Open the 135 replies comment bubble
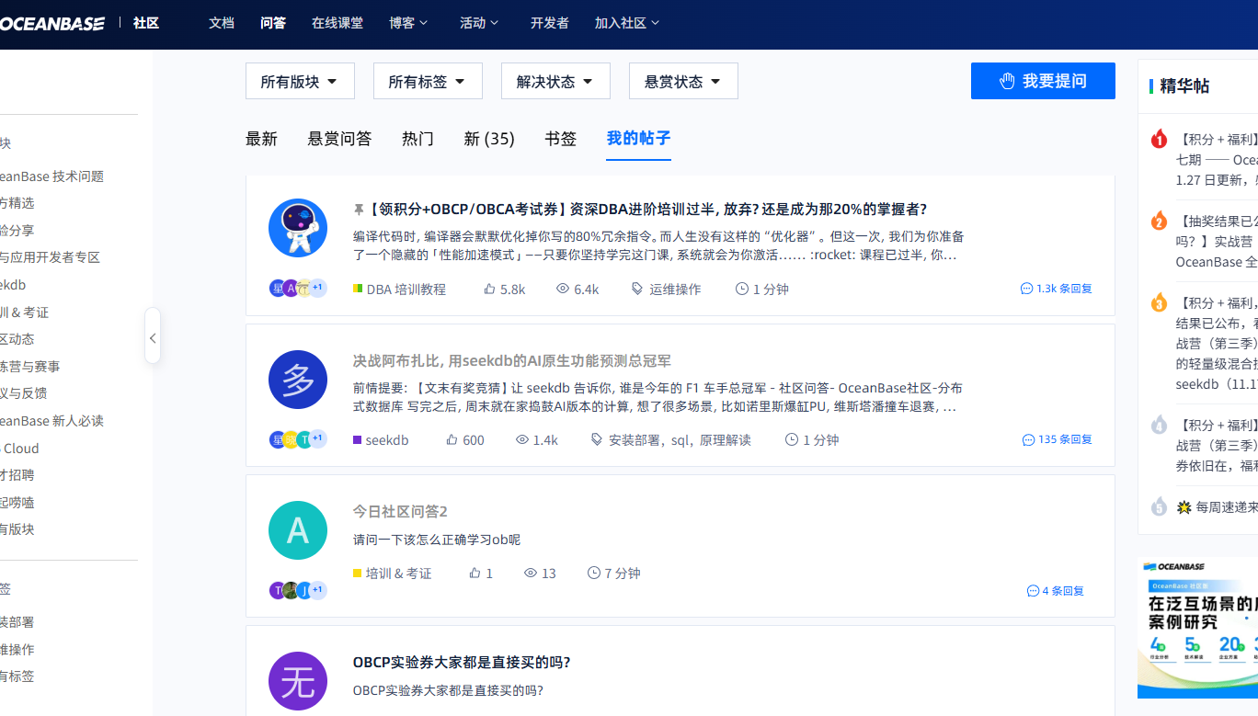 pos(1028,440)
